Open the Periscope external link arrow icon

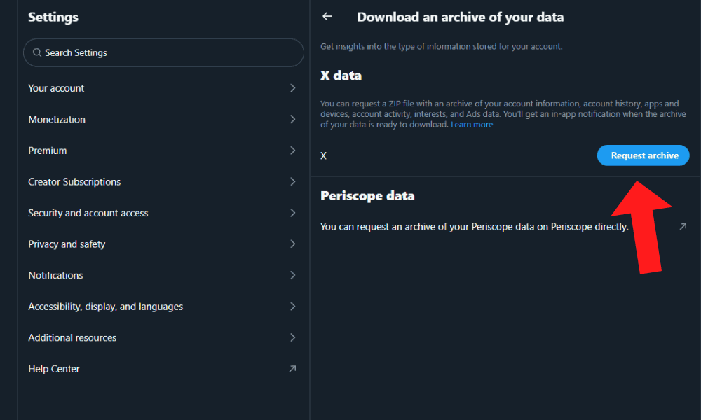[683, 227]
